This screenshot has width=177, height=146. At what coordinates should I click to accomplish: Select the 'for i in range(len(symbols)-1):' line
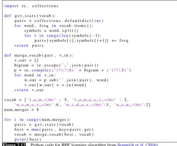[x=63, y=36]
